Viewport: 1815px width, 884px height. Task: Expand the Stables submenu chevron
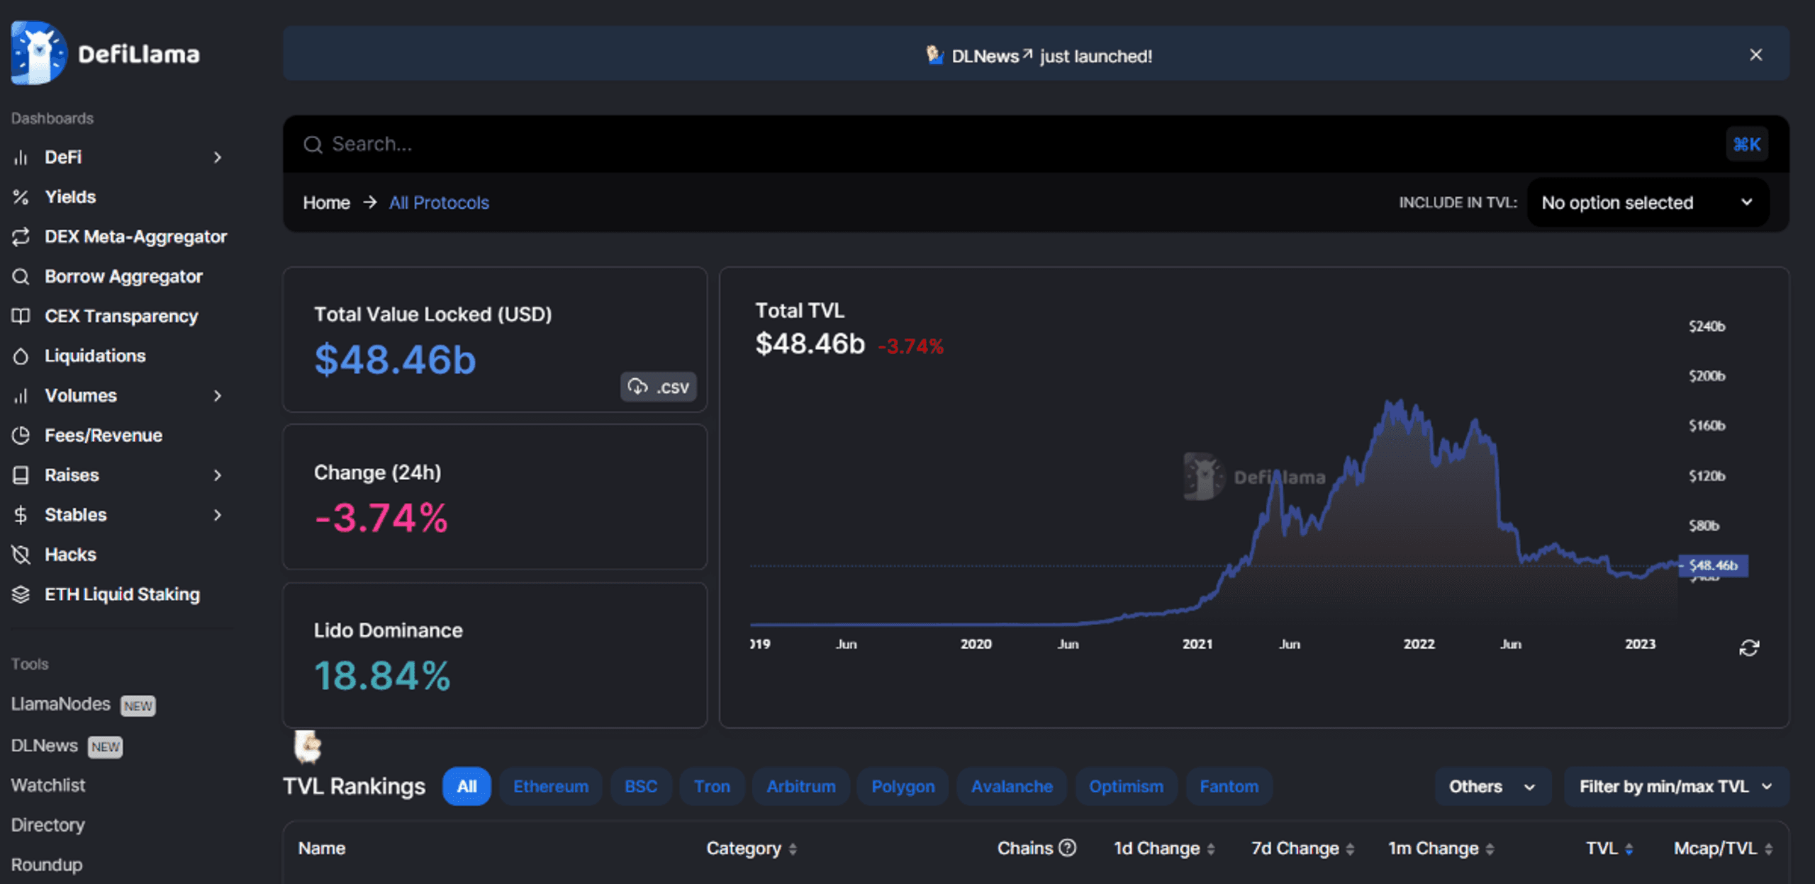(x=218, y=514)
